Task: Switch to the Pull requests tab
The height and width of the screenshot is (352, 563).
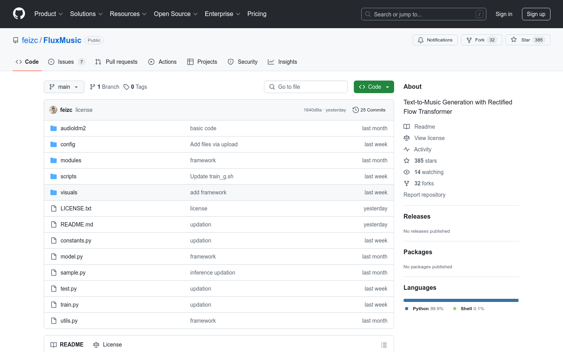Action: point(117,62)
